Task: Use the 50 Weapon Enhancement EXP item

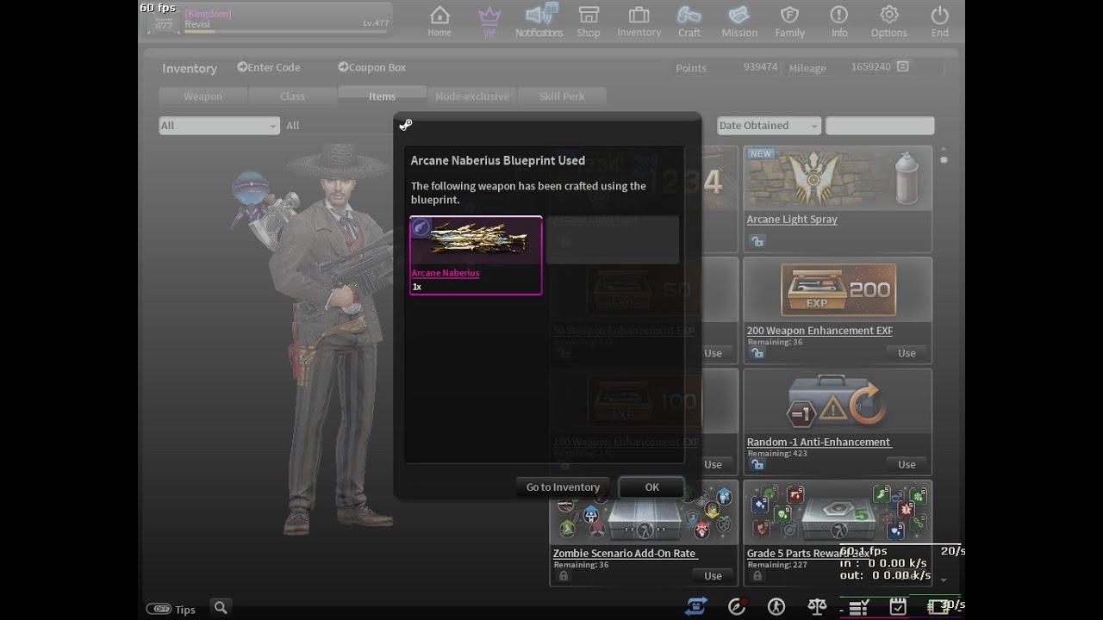Action: [713, 353]
